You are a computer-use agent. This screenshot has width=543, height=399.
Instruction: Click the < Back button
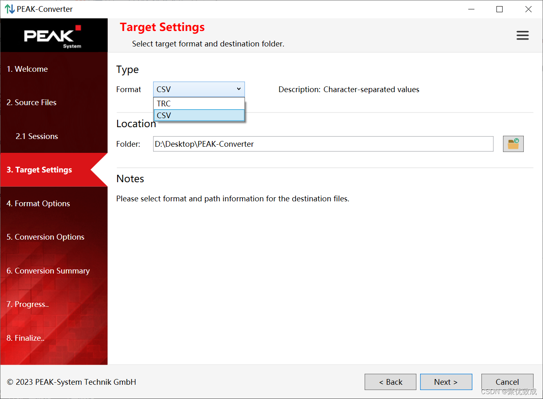pos(390,382)
